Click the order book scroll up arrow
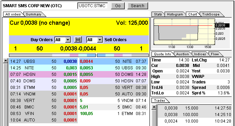This screenshot has height=126, width=235. tap(5, 61)
